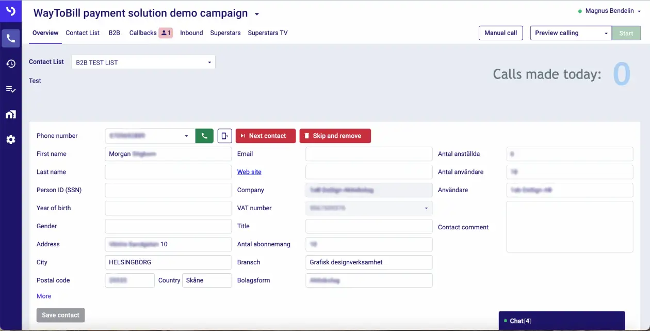Click the home icon in the left sidebar
Image resolution: width=650 pixels, height=331 pixels.
(x=11, y=114)
